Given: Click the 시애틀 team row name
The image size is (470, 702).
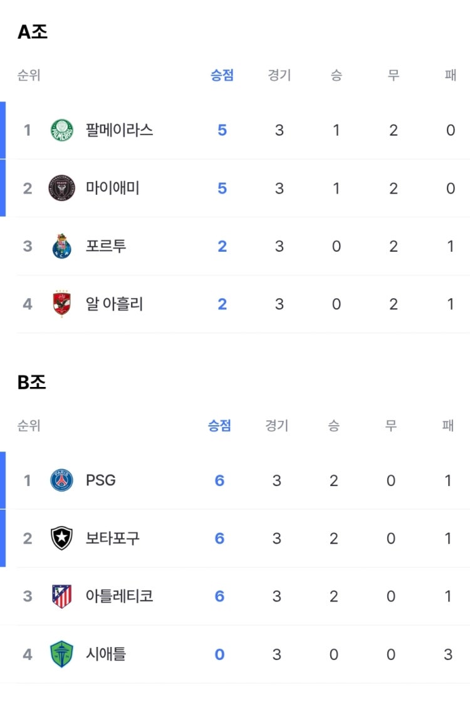Looking at the screenshot, I should click(106, 654).
